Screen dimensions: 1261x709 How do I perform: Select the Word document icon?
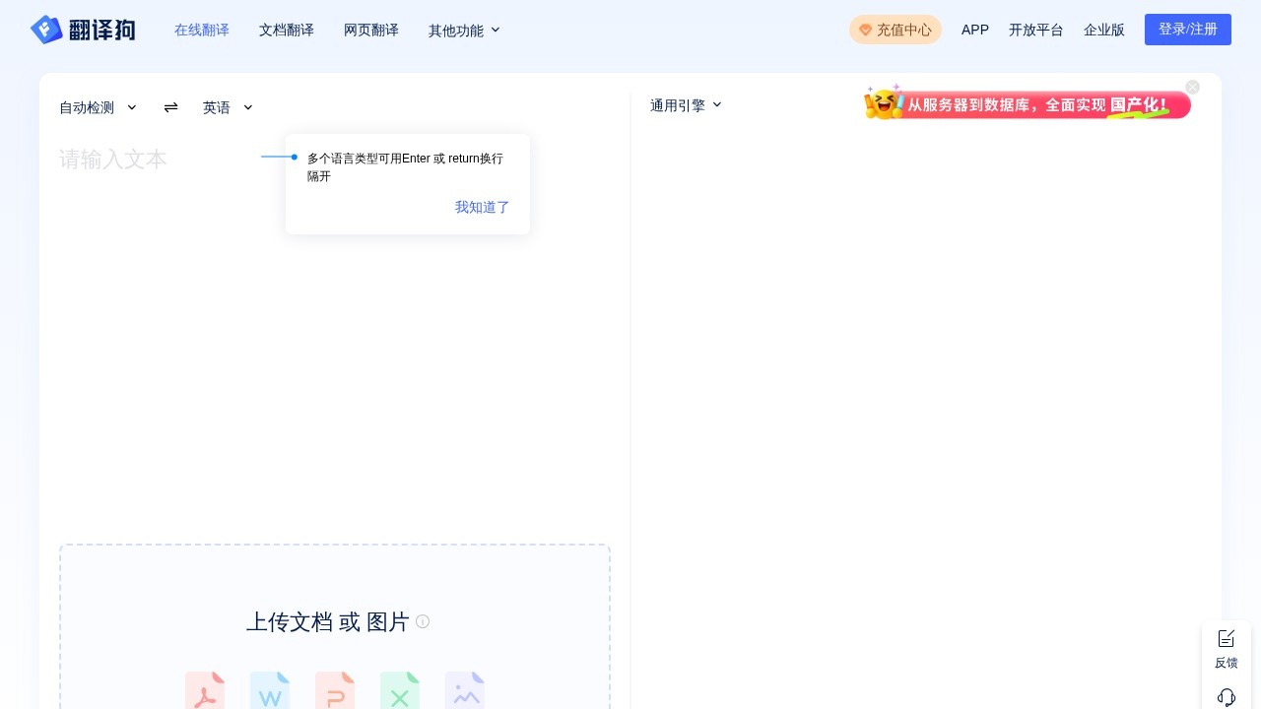coord(270,690)
